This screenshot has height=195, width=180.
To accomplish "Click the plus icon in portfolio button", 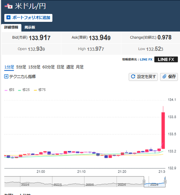I will pos(8,17).
